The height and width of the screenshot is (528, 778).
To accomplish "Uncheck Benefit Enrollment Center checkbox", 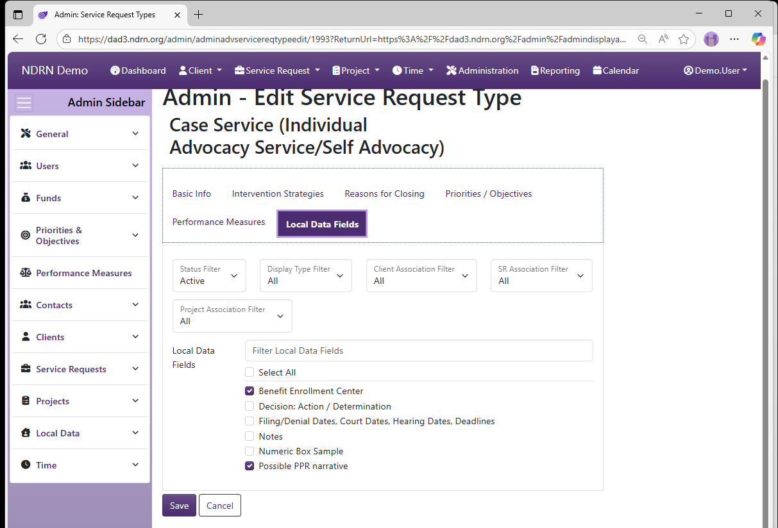I will click(x=249, y=391).
